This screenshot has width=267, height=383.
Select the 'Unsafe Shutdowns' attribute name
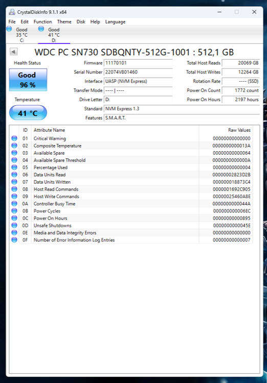click(x=52, y=225)
